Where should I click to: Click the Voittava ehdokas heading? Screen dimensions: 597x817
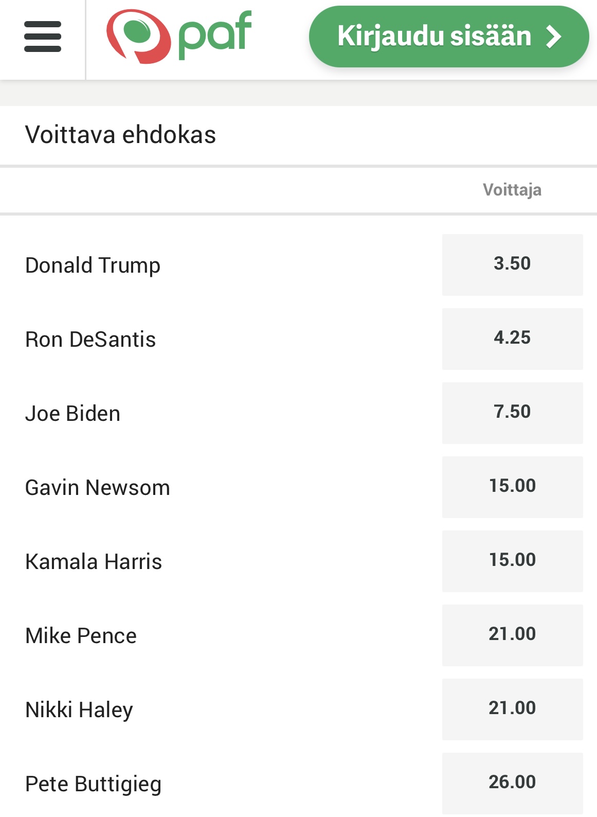tap(120, 135)
